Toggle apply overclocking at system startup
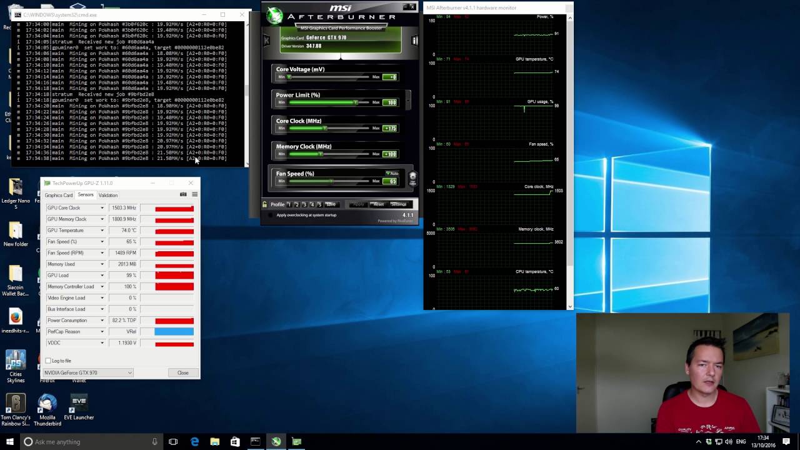The image size is (800, 450). pos(270,215)
